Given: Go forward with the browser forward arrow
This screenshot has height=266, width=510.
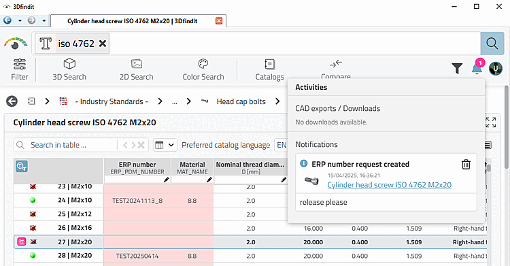Looking at the screenshot, I should click(31, 20).
